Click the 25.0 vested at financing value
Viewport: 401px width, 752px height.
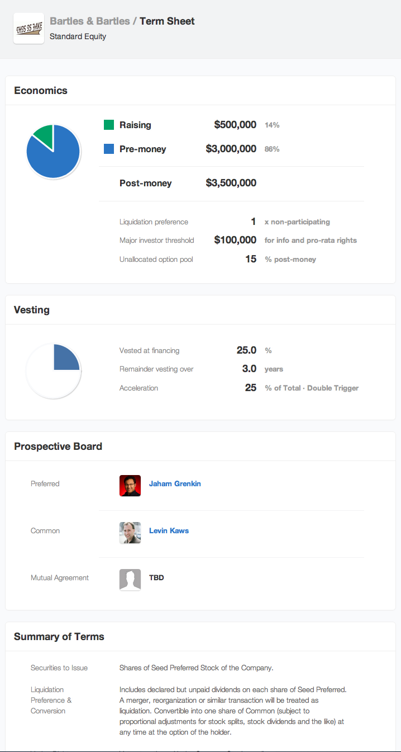[246, 350]
